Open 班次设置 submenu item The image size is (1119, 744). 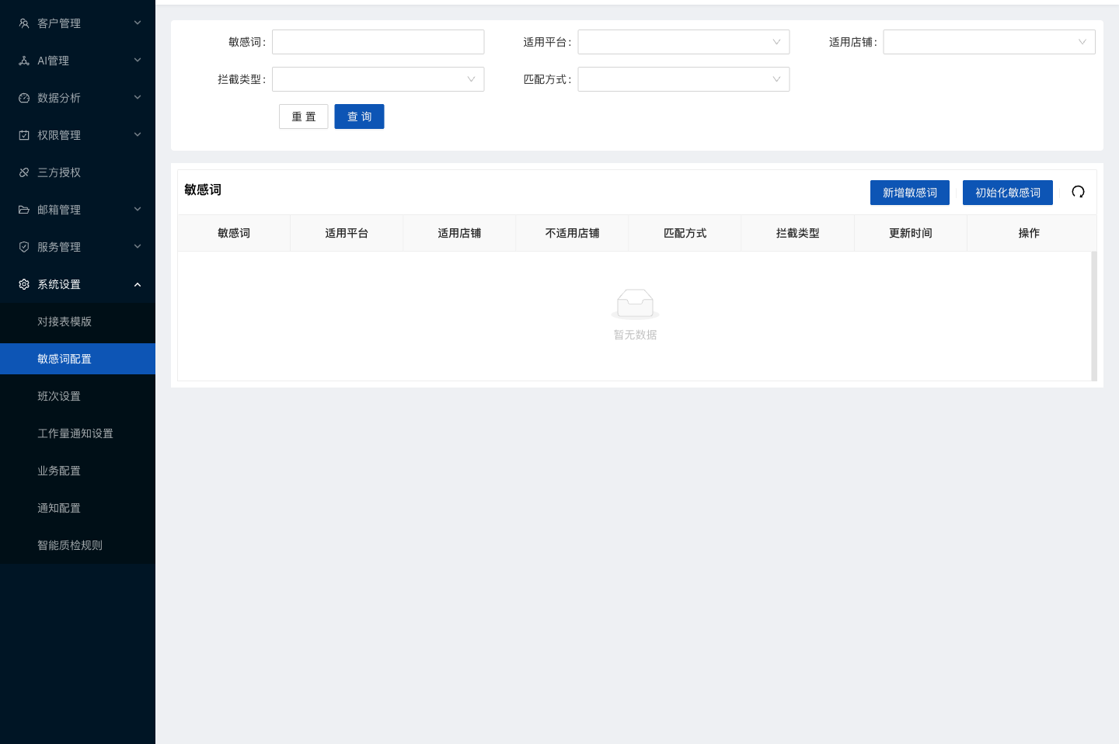(x=78, y=396)
